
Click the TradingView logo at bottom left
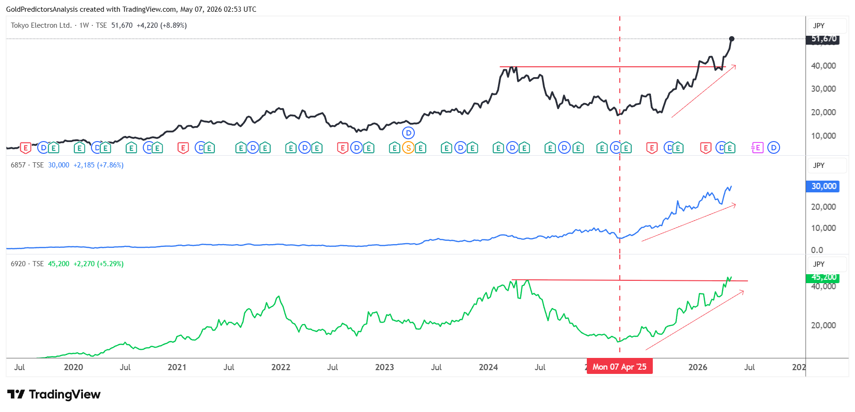pos(54,394)
